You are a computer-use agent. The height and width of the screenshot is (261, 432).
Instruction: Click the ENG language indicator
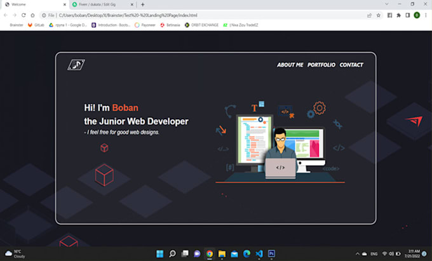[374, 254]
